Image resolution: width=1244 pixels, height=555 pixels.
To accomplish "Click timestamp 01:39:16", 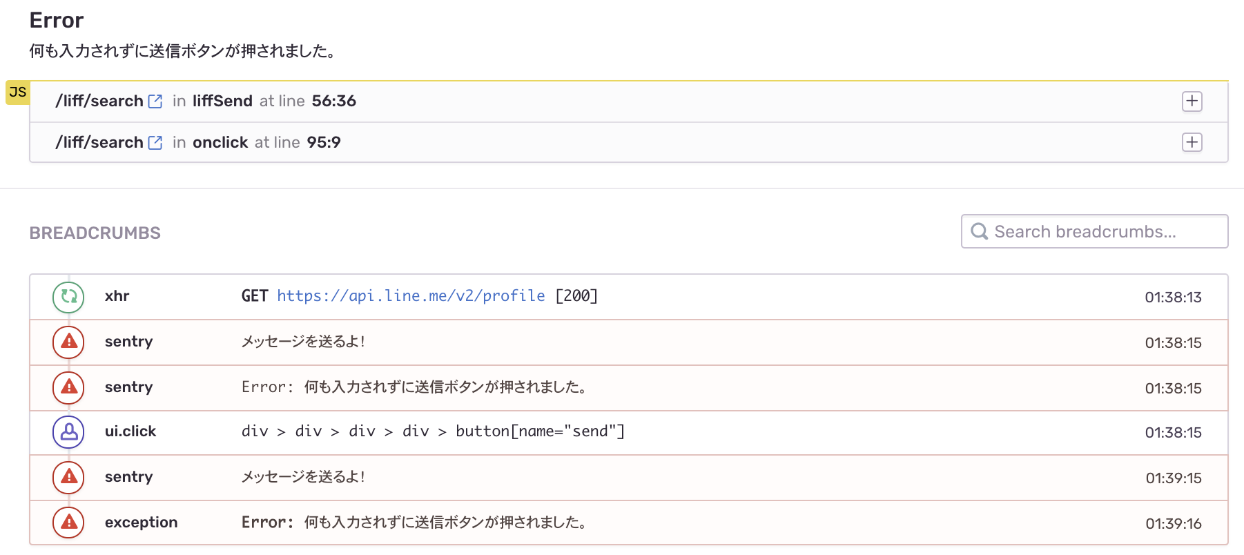I will point(1174,524).
